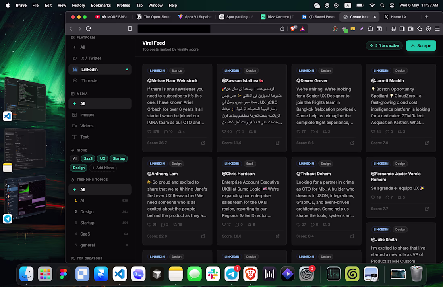
Task: Open external link on Jarrett Mackin post
Action: pos(427,143)
